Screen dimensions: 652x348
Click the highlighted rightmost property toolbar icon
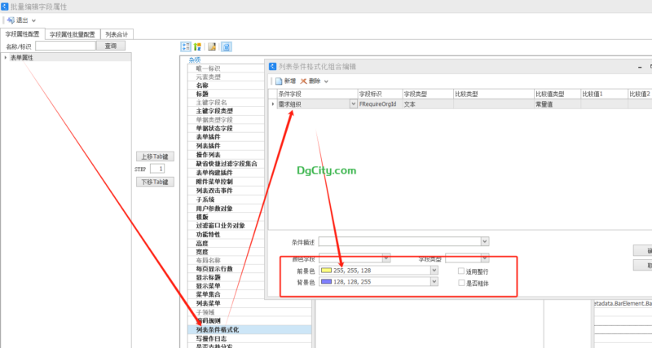point(227,46)
